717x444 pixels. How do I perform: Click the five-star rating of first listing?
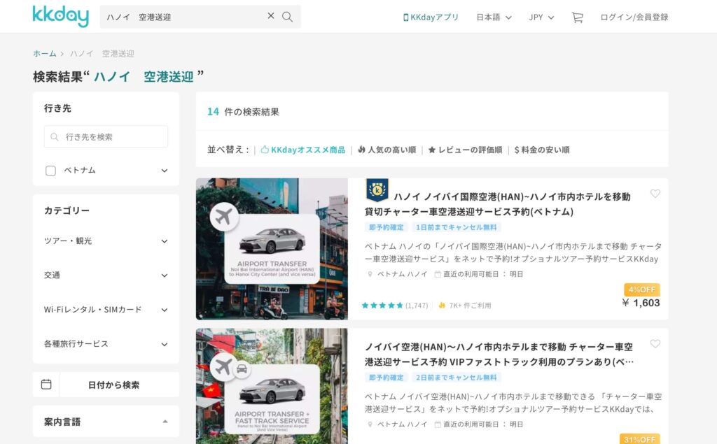382,306
